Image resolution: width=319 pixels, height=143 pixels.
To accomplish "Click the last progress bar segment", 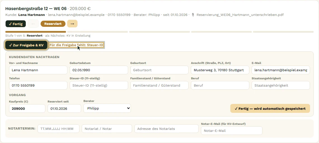I will tap(283, 32).
